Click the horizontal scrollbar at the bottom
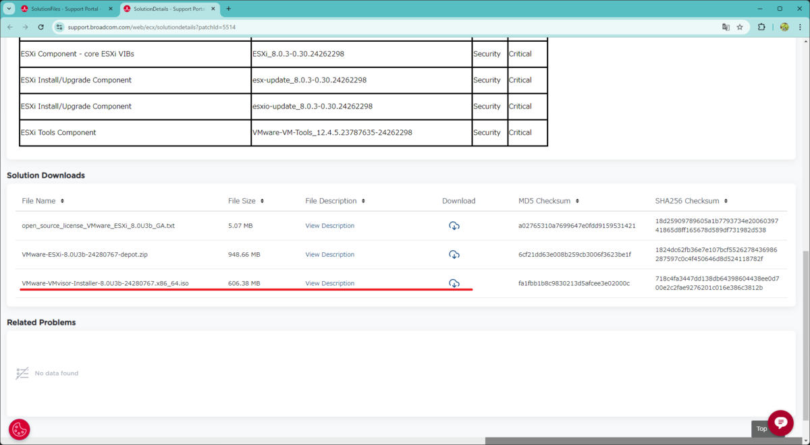This screenshot has width=810, height=445. tap(644, 441)
